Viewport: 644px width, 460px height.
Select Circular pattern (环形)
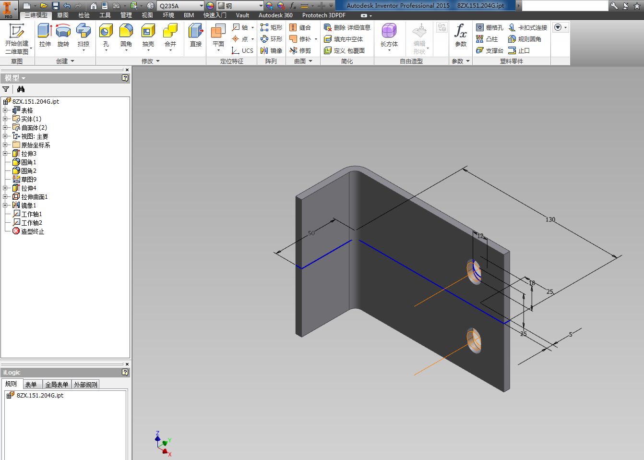pyautogui.click(x=271, y=39)
